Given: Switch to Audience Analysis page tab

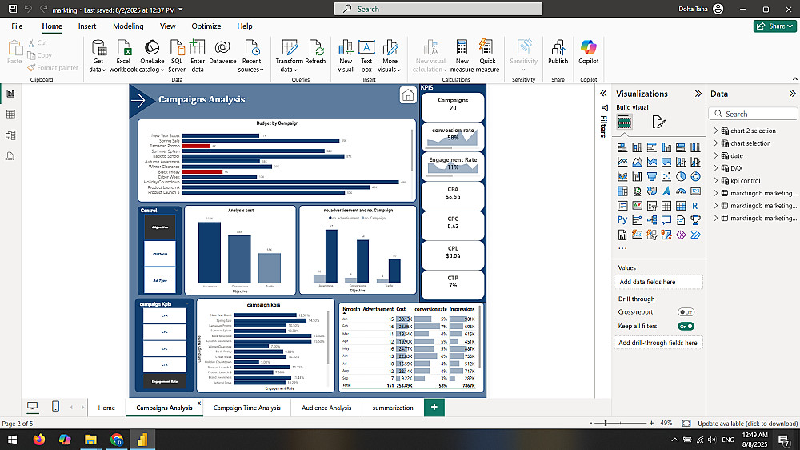Looking at the screenshot, I should [x=326, y=408].
